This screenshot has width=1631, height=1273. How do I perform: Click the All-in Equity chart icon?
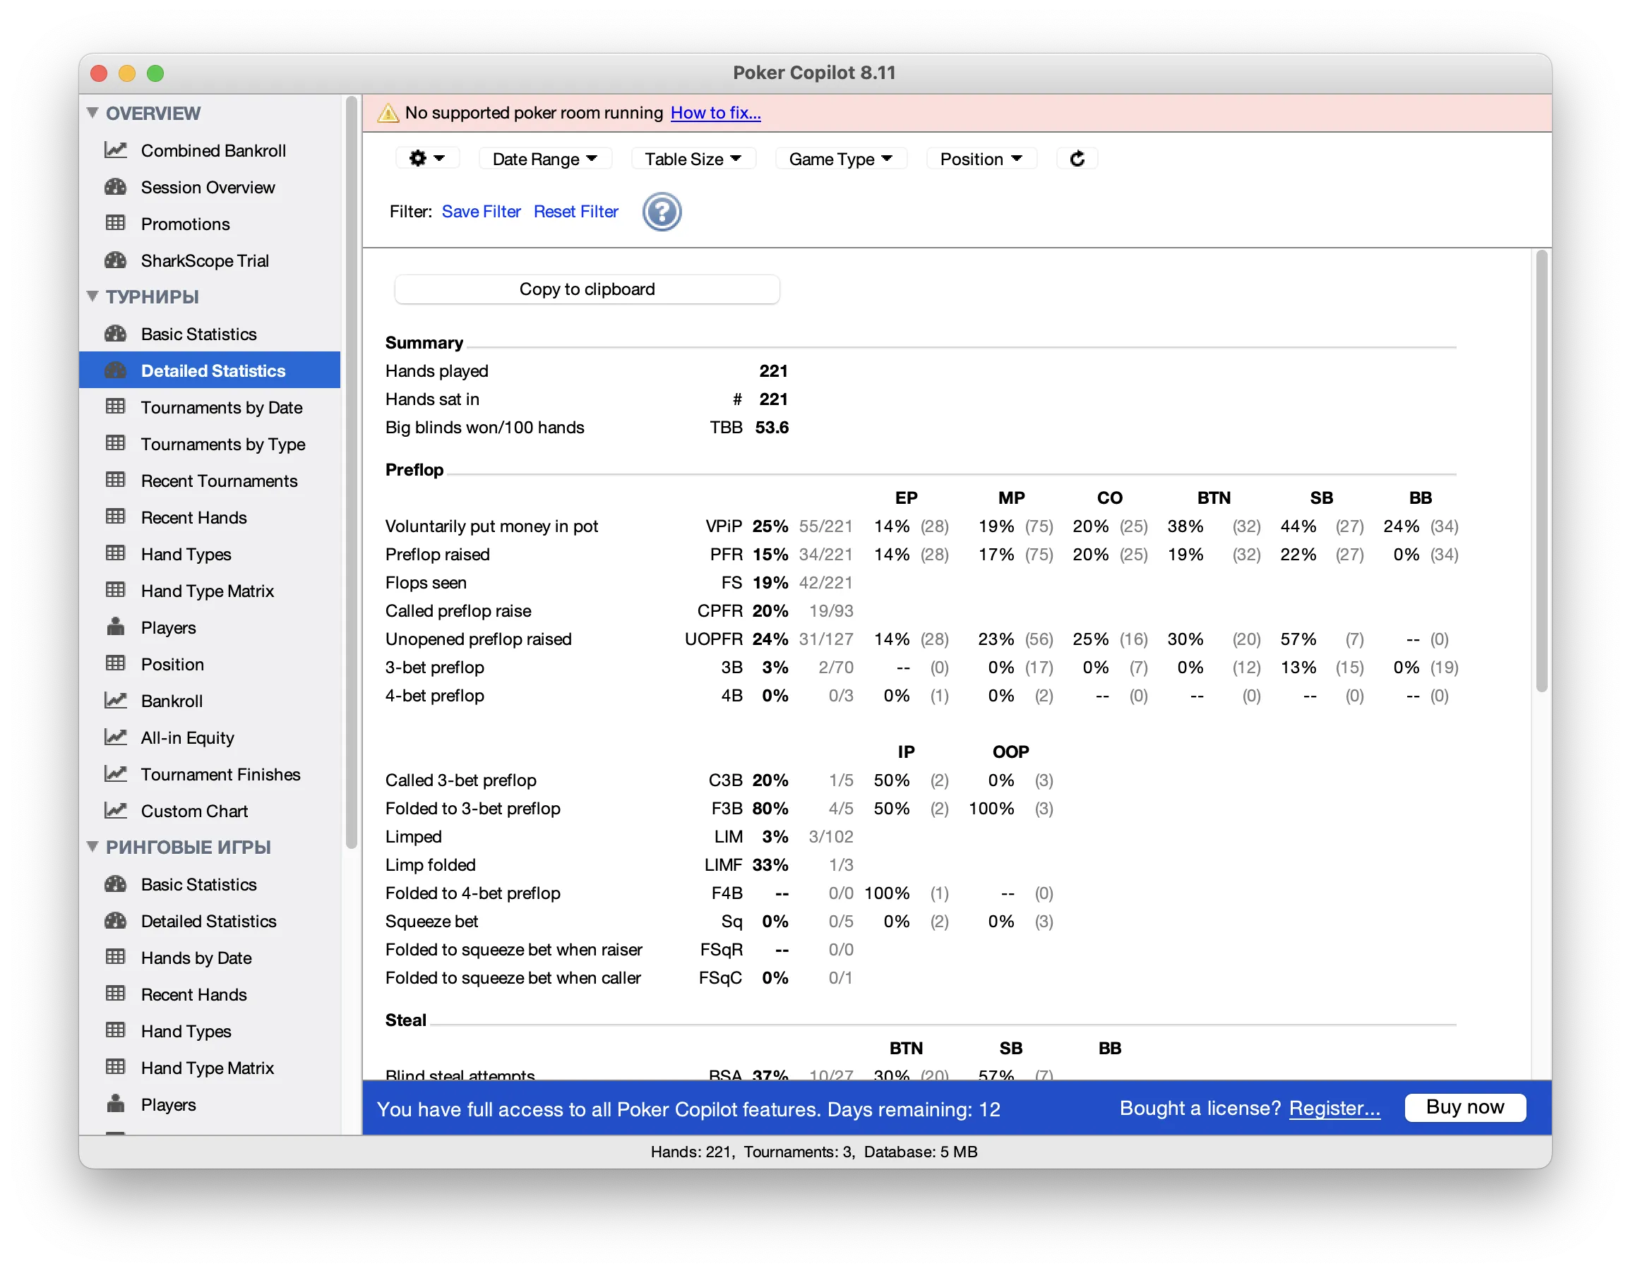click(x=116, y=737)
